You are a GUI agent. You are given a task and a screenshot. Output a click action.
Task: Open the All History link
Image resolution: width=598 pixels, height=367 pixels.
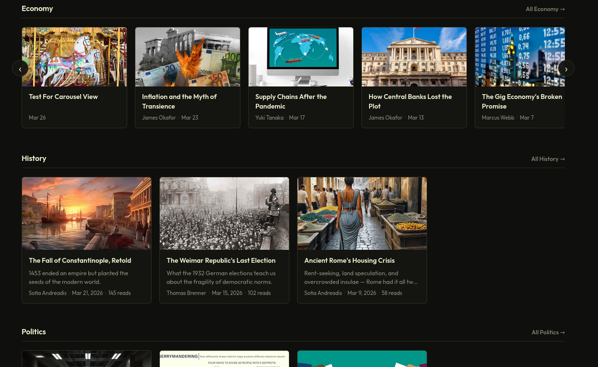click(548, 159)
